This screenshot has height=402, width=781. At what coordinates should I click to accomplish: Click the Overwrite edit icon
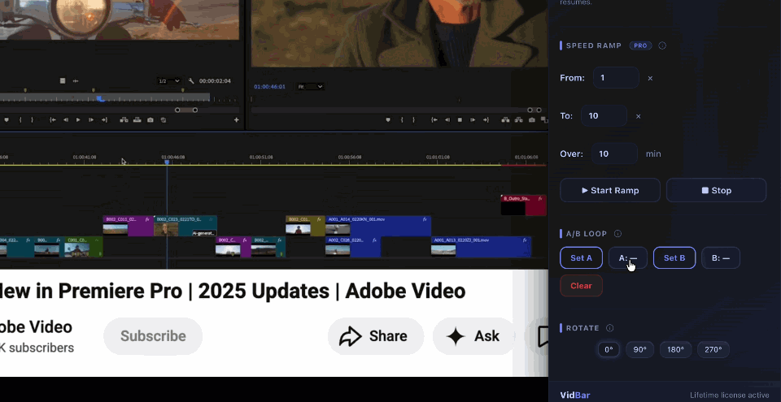coord(137,120)
